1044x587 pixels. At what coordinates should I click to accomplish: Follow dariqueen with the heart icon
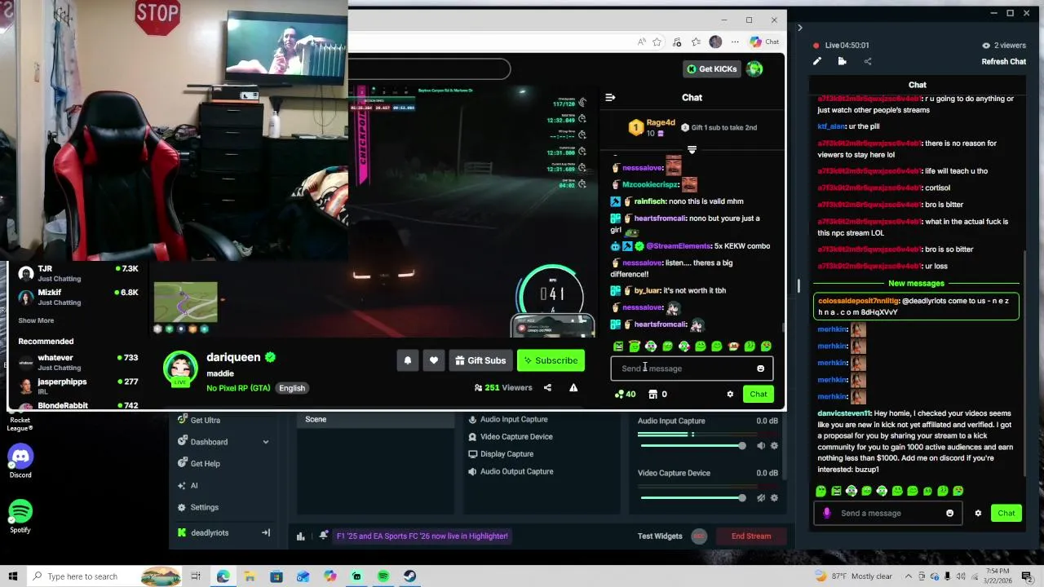(x=434, y=360)
